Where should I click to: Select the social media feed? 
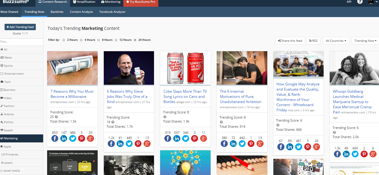(21, 171)
